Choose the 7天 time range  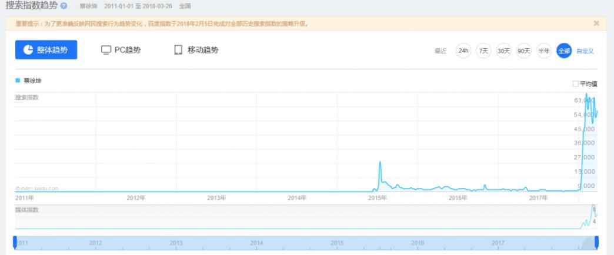pyautogui.click(x=483, y=51)
